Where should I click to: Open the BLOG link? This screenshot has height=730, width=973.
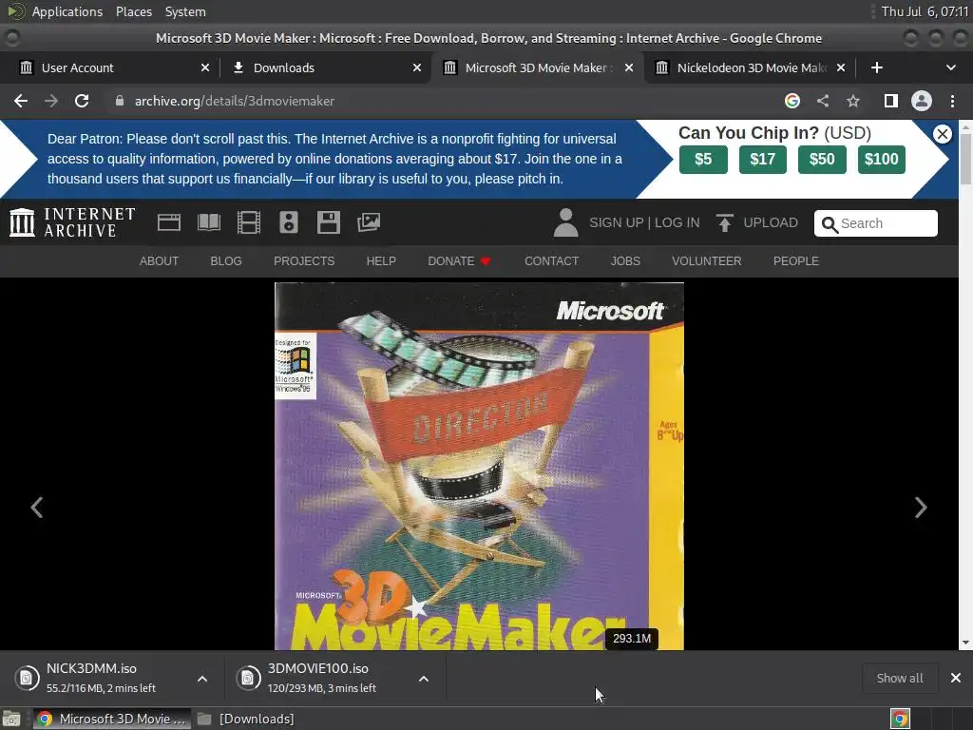[x=226, y=261]
